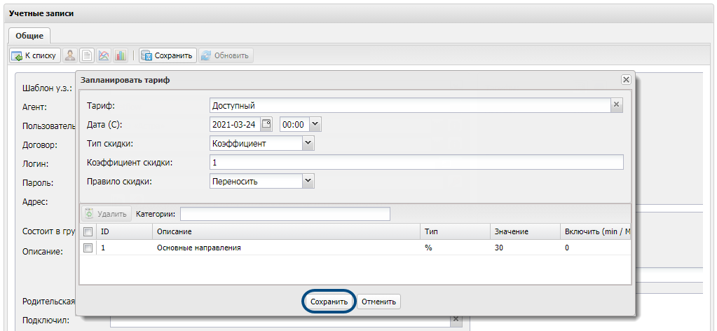Screen dimensions: 717x331
Task: Toggle the select-all checkbox in table header
Action: click(88, 231)
